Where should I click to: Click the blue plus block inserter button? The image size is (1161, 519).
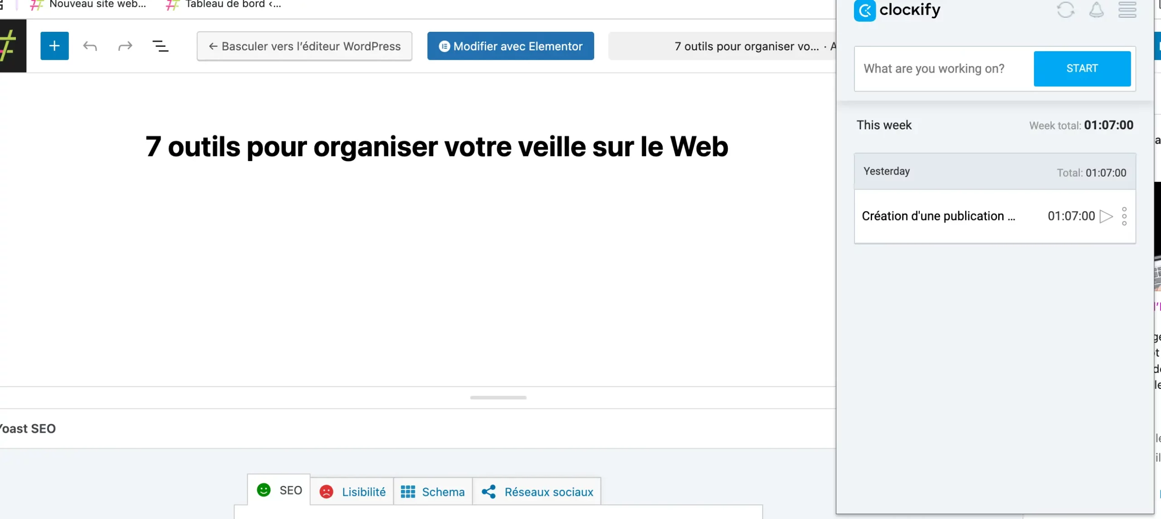54,46
